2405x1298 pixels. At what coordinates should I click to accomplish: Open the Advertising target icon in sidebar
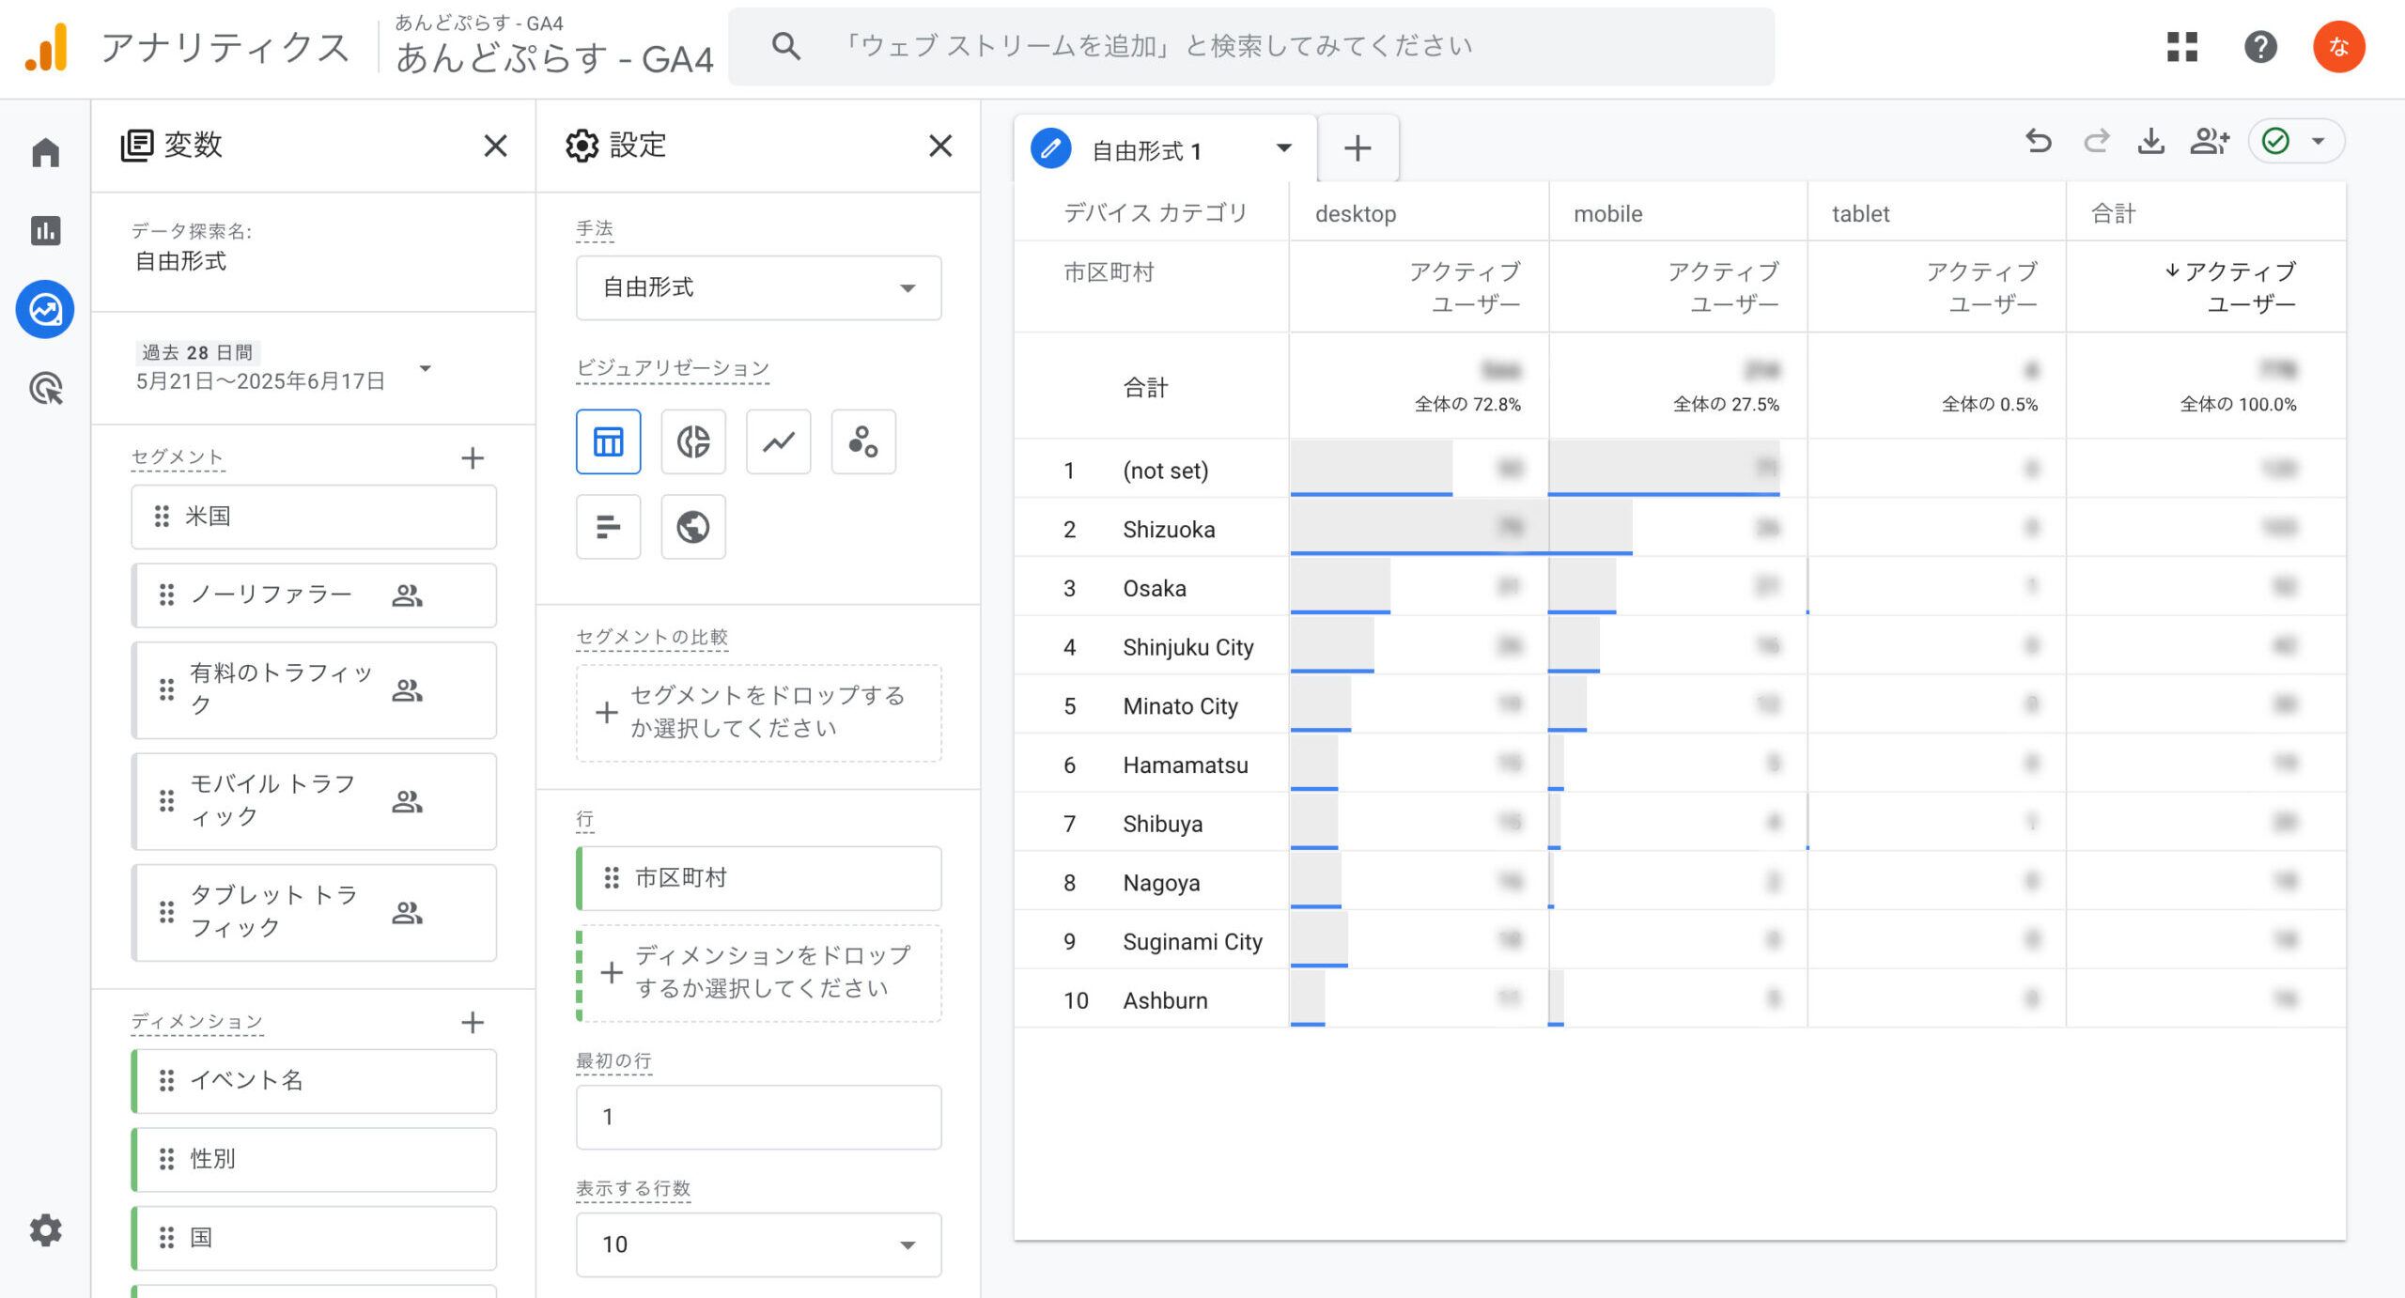coord(45,388)
